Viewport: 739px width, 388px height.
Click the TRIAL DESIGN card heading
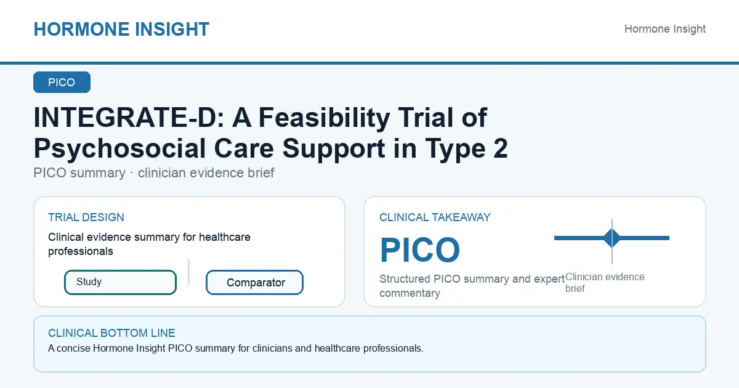pos(86,217)
